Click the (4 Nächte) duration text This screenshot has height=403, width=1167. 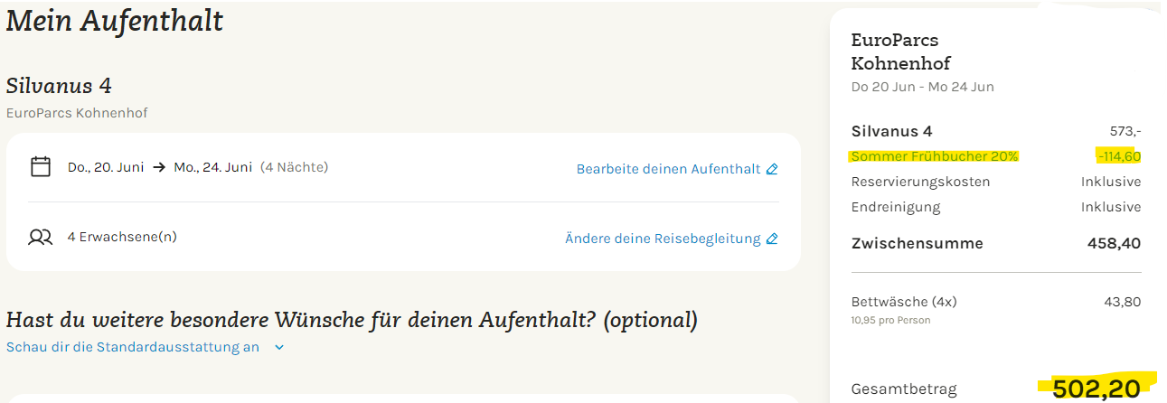click(x=295, y=167)
